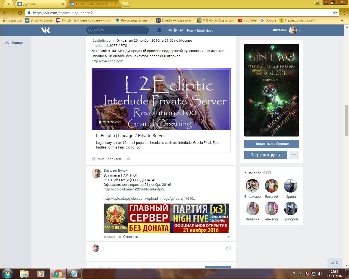Open the LINTWO community cover image

tap(272, 90)
